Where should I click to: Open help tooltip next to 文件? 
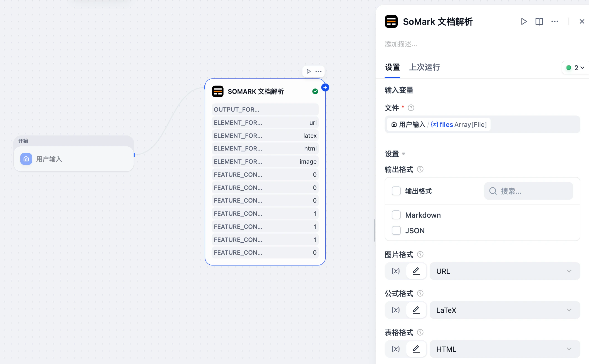coord(411,108)
